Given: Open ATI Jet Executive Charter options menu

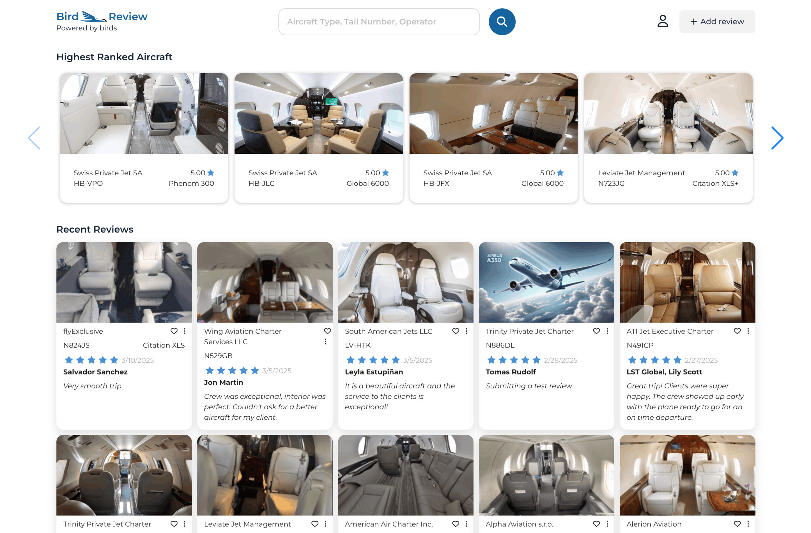Looking at the screenshot, I should 748,331.
